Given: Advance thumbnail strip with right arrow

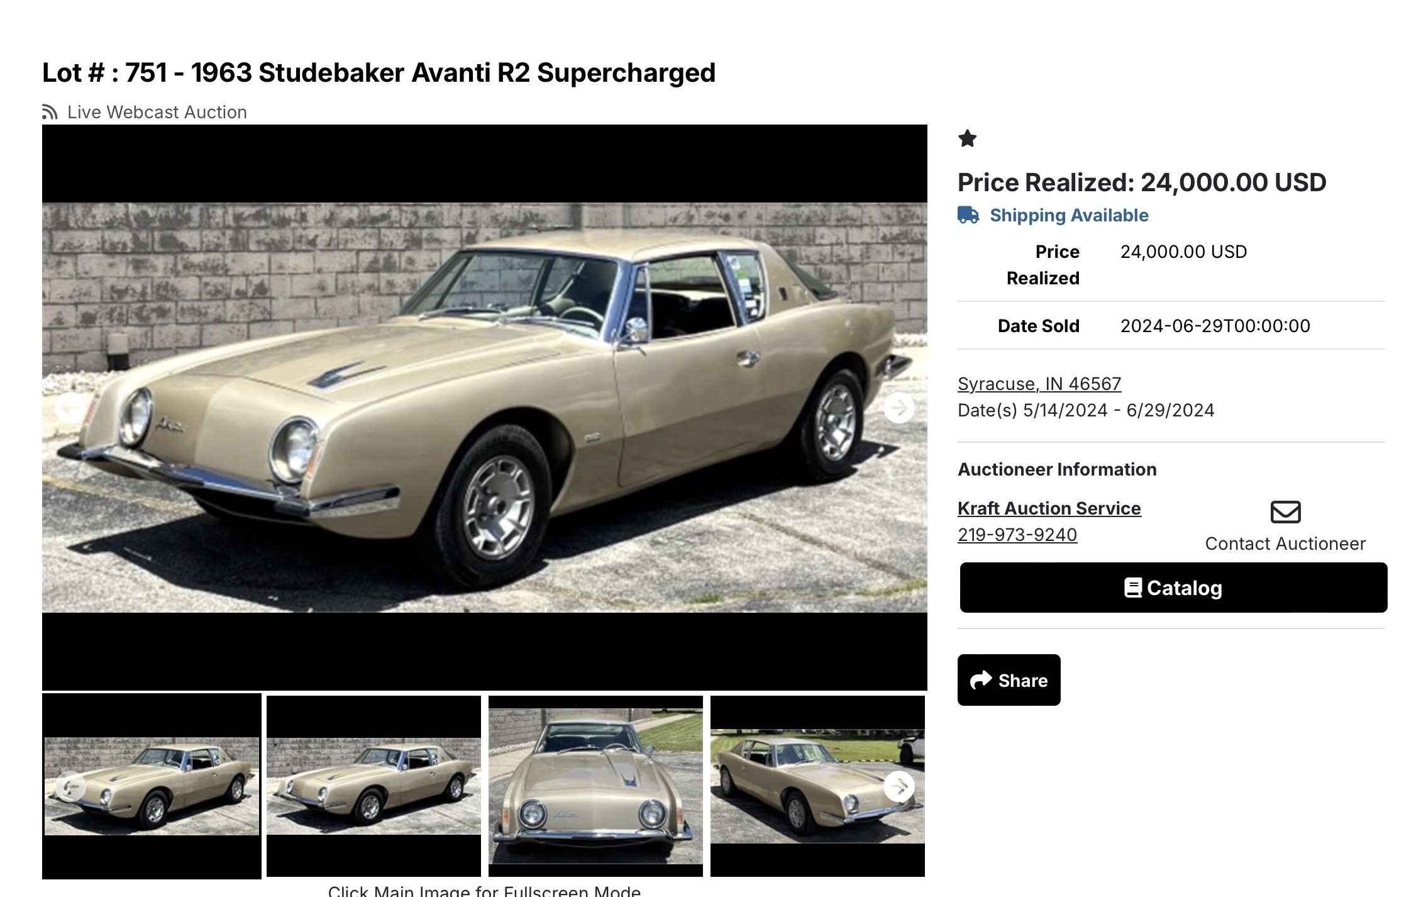Looking at the screenshot, I should point(899,786).
